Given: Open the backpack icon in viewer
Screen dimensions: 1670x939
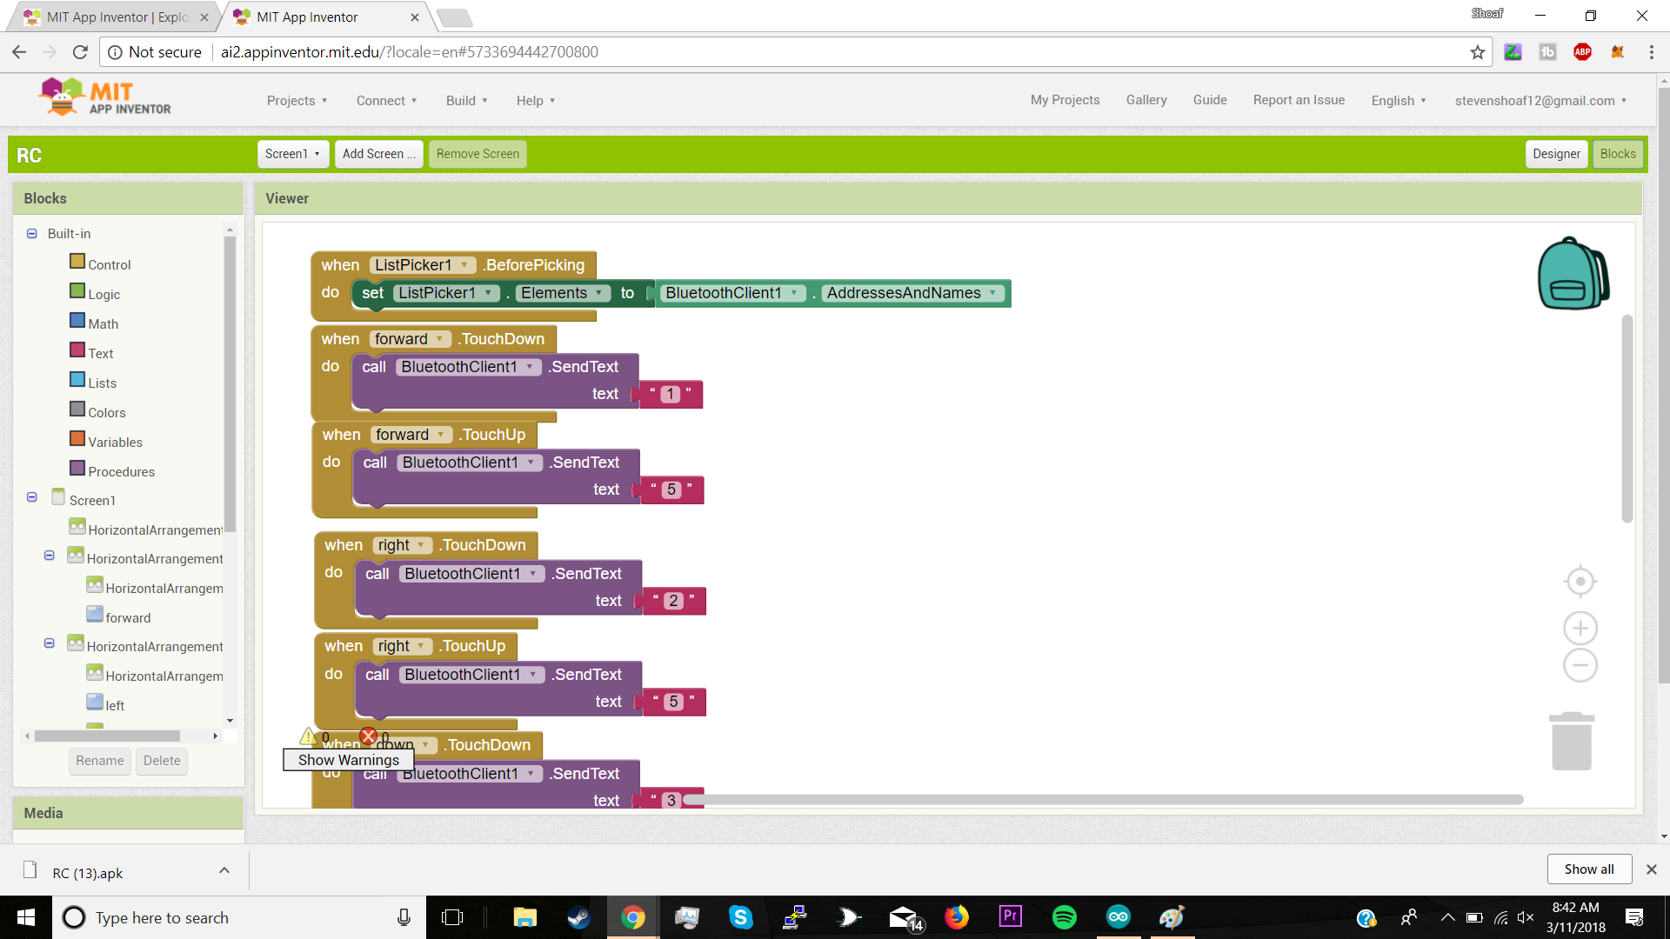Looking at the screenshot, I should (x=1573, y=274).
